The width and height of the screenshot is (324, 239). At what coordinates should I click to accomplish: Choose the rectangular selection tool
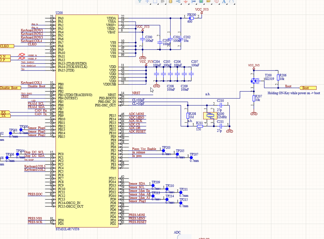(155, 1)
